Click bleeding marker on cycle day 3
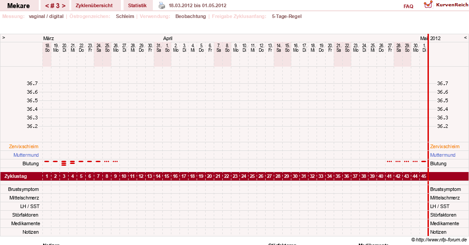 tap(64, 163)
